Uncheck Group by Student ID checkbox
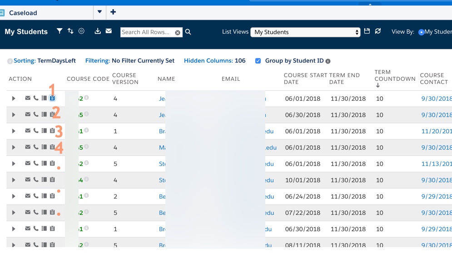 pyautogui.click(x=258, y=61)
